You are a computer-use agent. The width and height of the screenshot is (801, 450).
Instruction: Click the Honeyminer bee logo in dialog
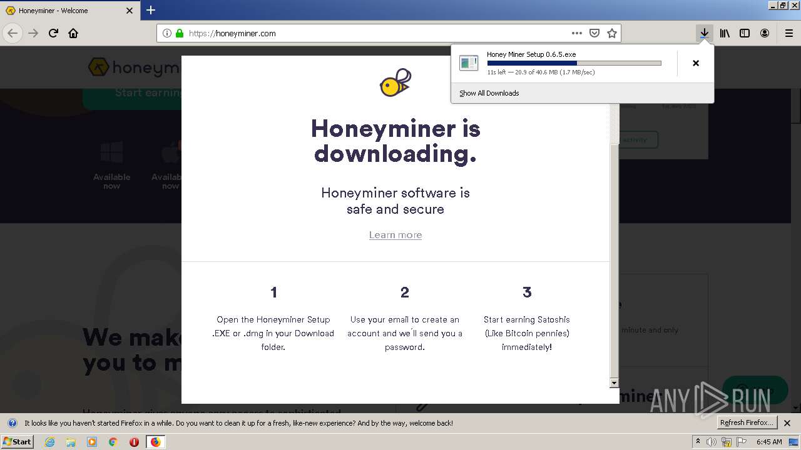tap(395, 82)
